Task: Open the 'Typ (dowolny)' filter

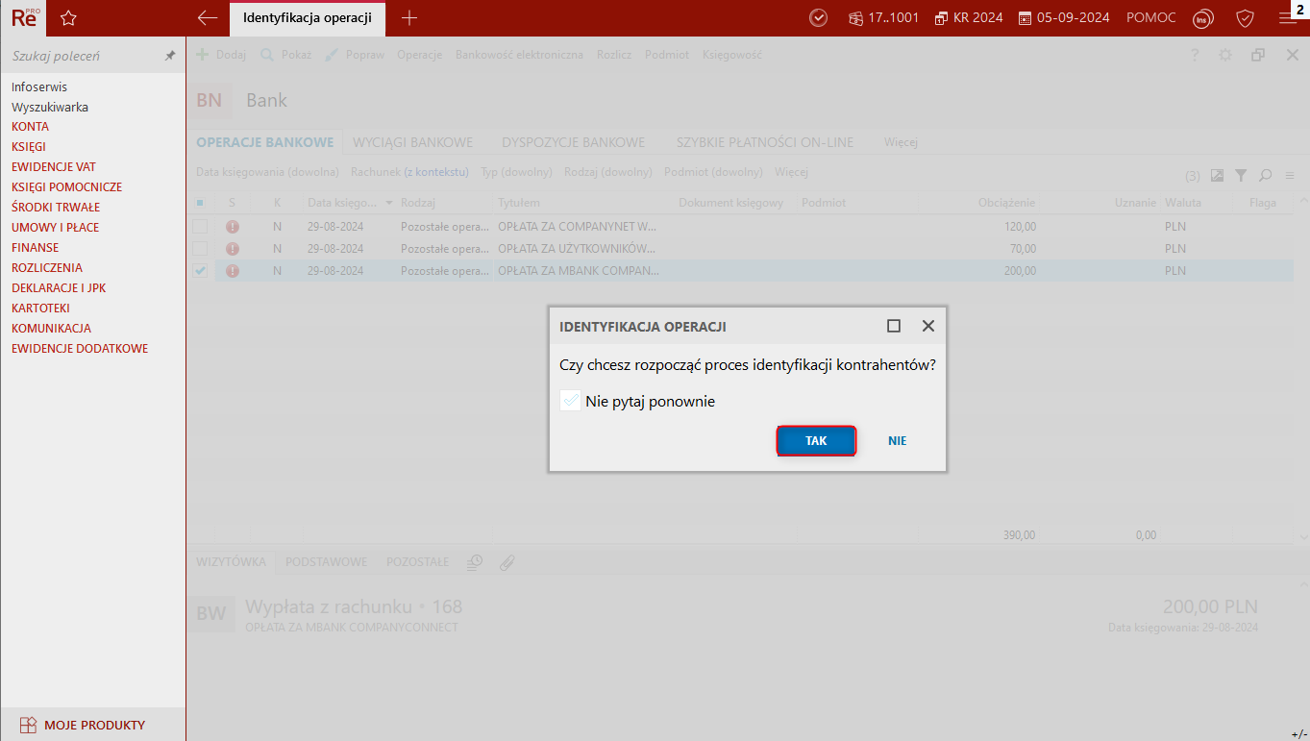Action: coord(516,172)
